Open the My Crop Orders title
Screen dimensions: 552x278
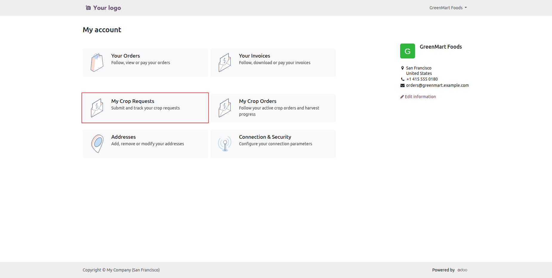[x=258, y=101]
